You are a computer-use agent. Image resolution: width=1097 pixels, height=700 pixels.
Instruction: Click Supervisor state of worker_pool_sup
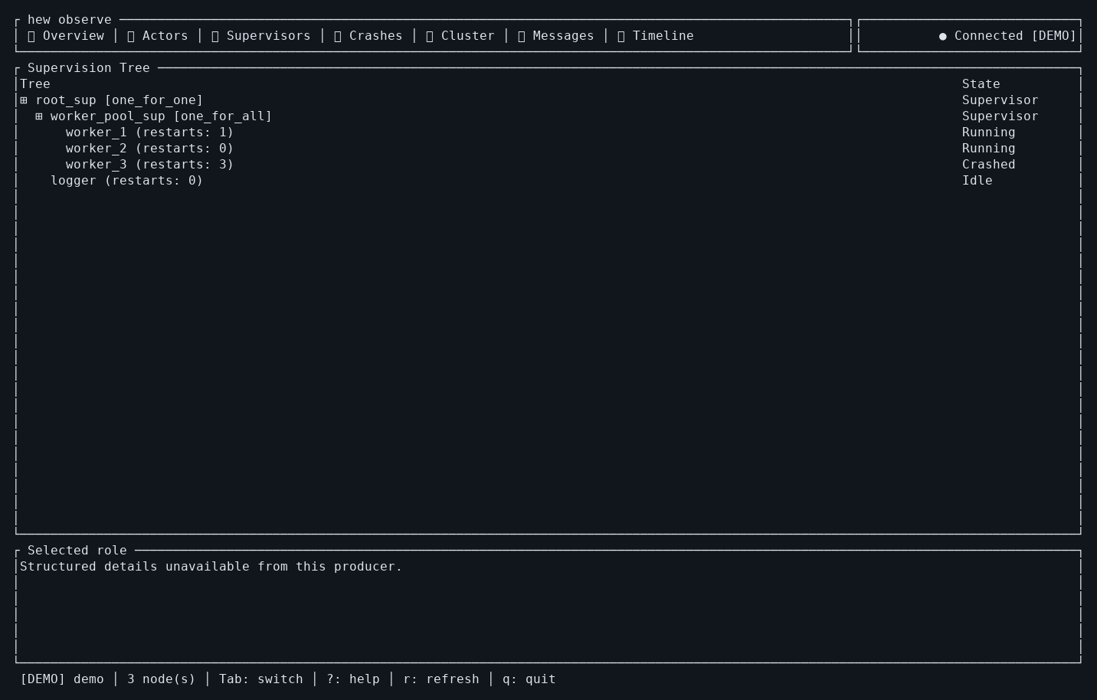[1000, 116]
